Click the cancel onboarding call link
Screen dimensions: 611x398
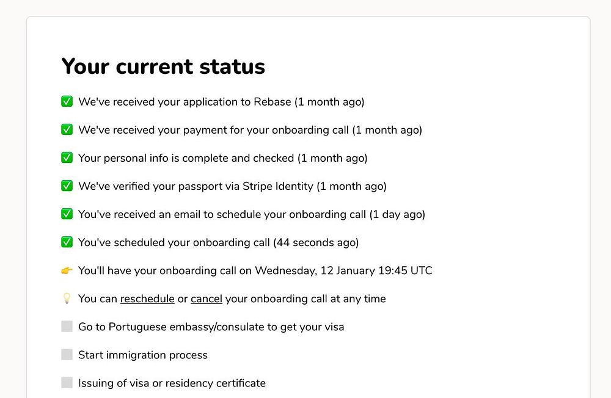tap(207, 299)
